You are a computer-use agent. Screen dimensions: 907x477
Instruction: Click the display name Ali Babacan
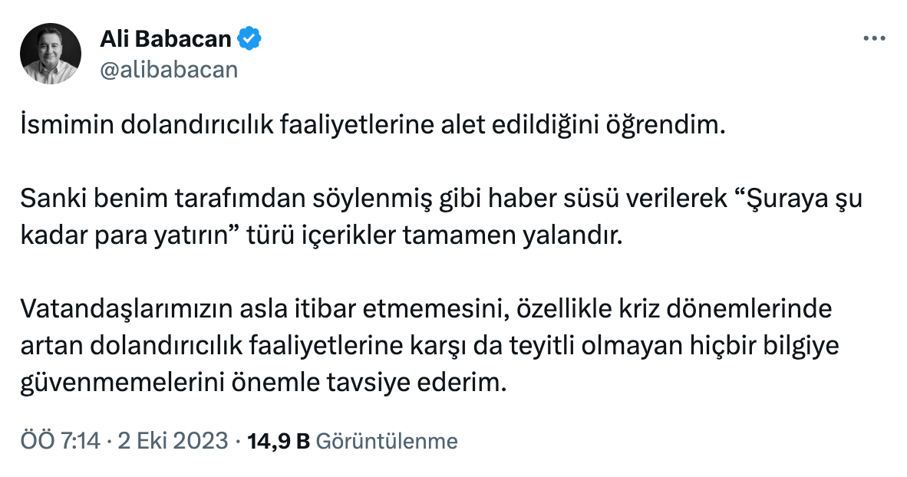(165, 39)
